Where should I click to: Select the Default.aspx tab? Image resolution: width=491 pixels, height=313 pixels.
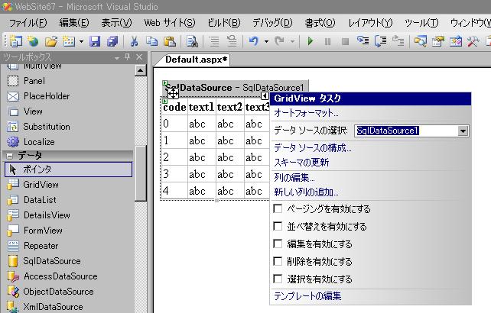(196, 60)
